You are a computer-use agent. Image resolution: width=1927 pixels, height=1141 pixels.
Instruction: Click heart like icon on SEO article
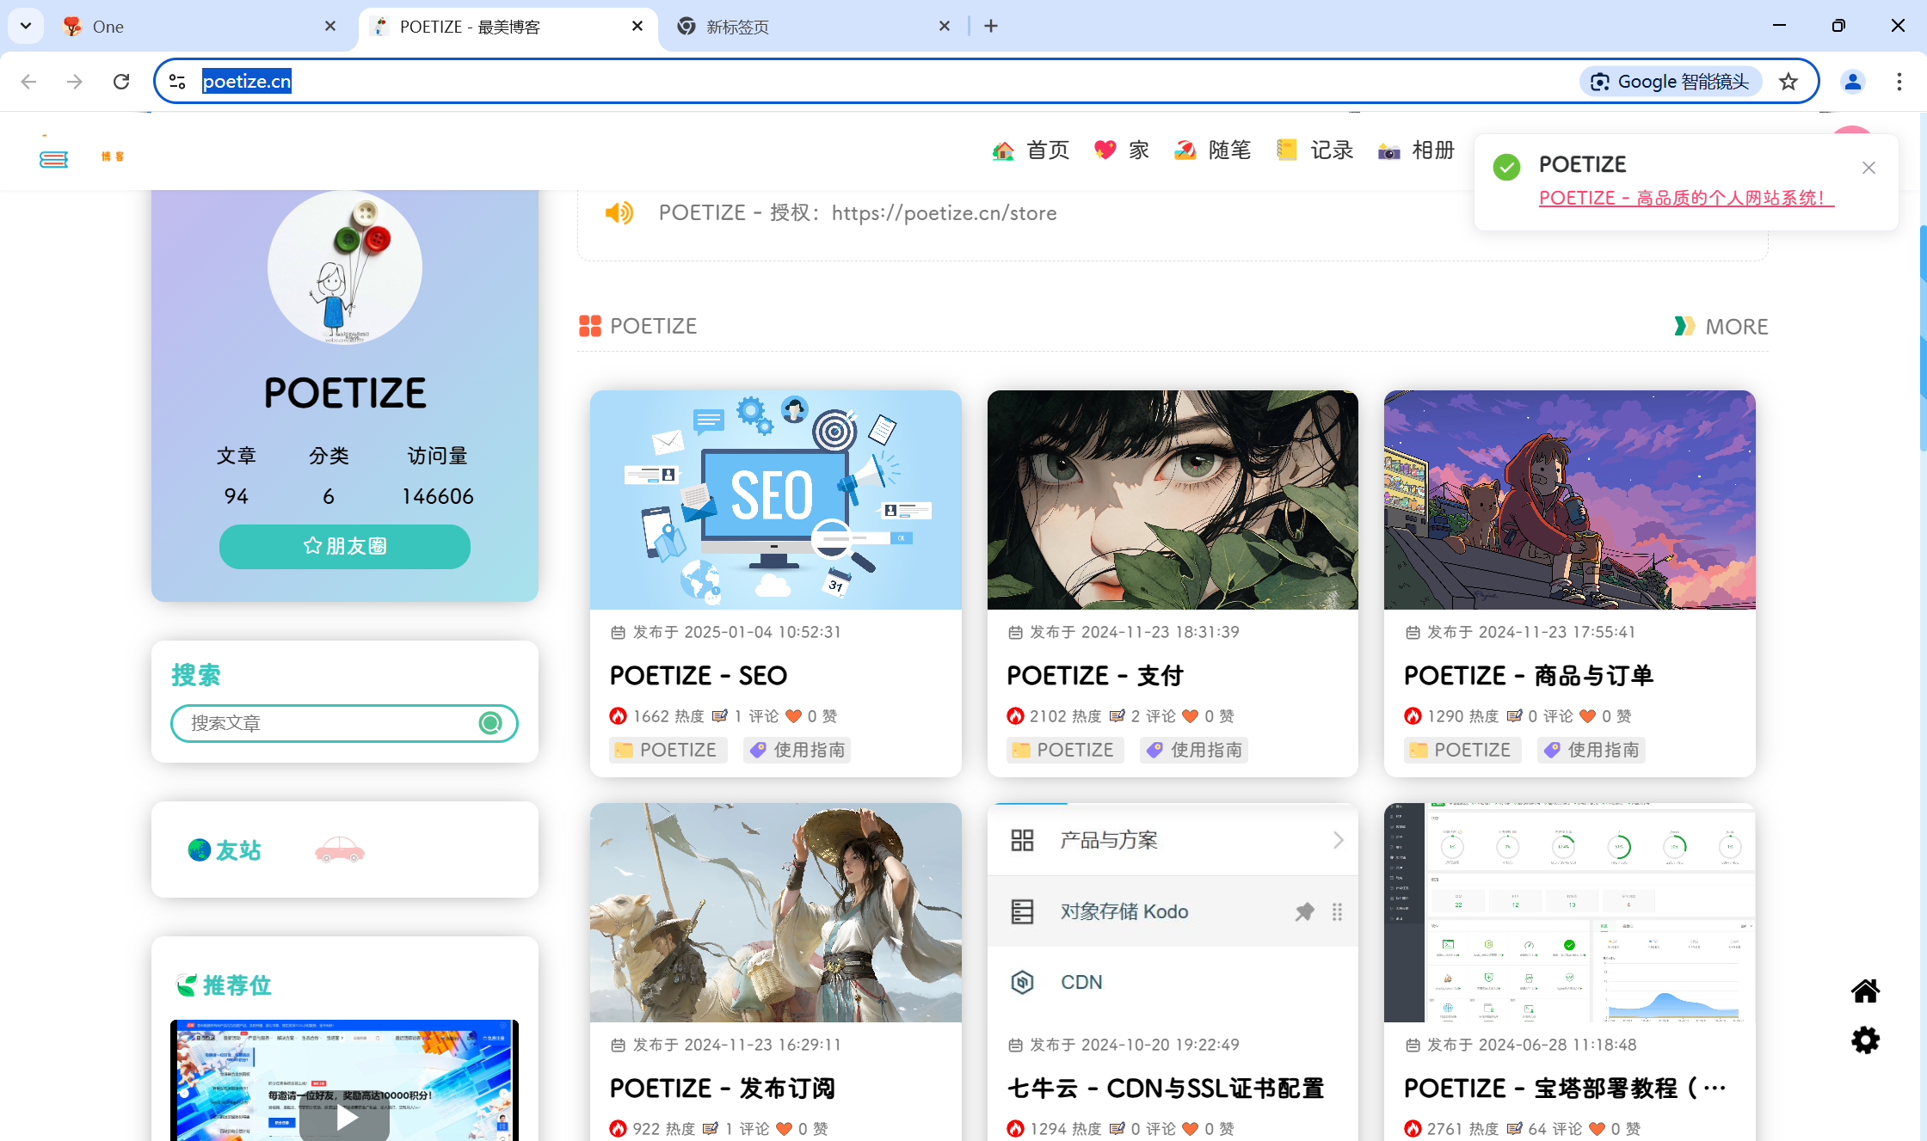click(793, 716)
